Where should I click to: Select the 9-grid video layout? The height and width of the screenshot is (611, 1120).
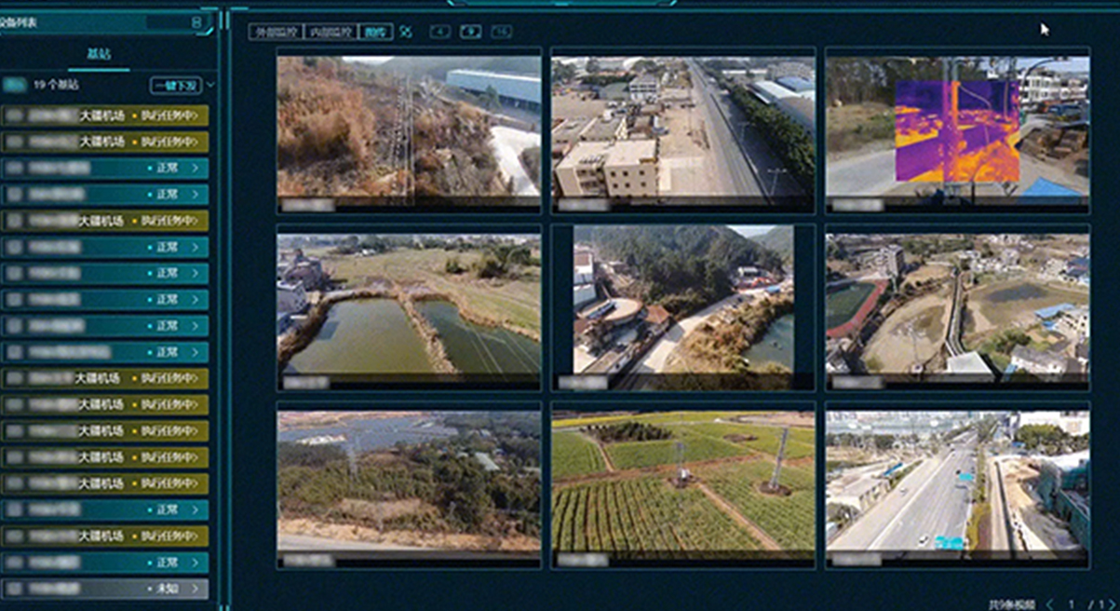(471, 32)
